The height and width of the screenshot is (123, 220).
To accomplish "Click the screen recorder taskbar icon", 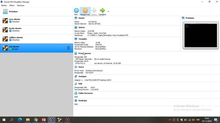I will (x=67, y=120).
